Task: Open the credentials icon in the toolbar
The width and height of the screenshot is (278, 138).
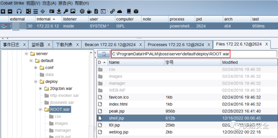Action: (x=52, y=12)
